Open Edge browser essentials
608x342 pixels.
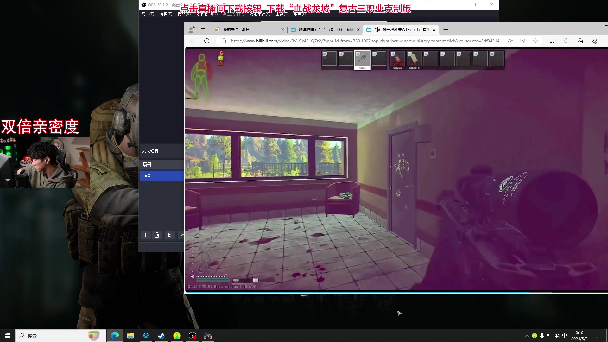[x=594, y=41]
